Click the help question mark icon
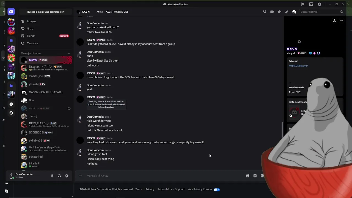Viewport: 352px width, 198px height. [x=320, y=4]
